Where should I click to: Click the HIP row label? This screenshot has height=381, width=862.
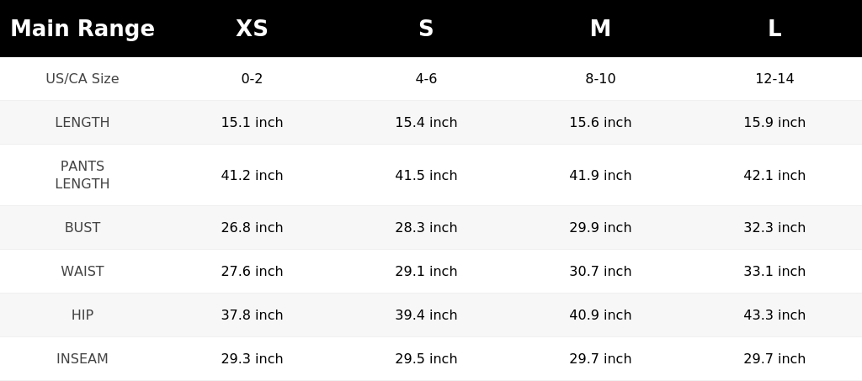pyautogui.click(x=82, y=315)
